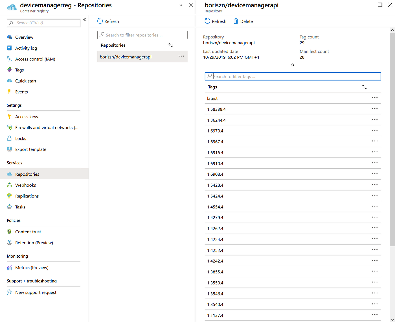Click Refresh in repository detail blade

coord(216,21)
